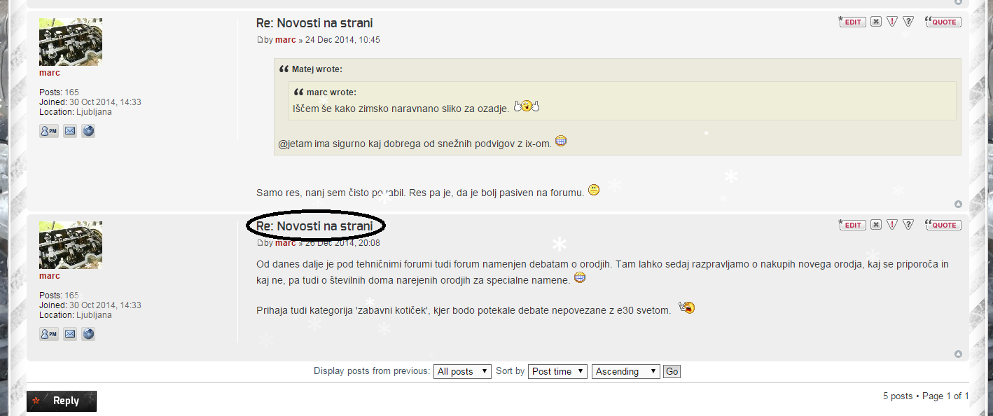This screenshot has width=993, height=416.
Task: Click marc's avatar image in the 26 Dec post
Action: [x=71, y=244]
